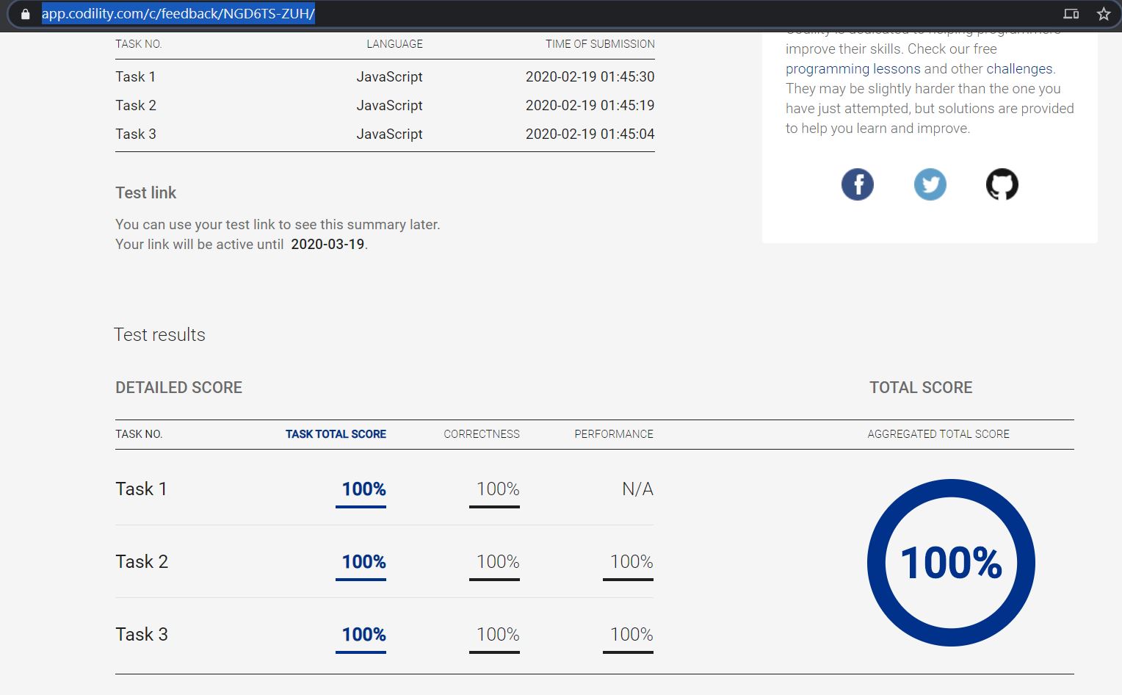
Task: Click the 100% aggregated score circle
Action: tap(951, 563)
